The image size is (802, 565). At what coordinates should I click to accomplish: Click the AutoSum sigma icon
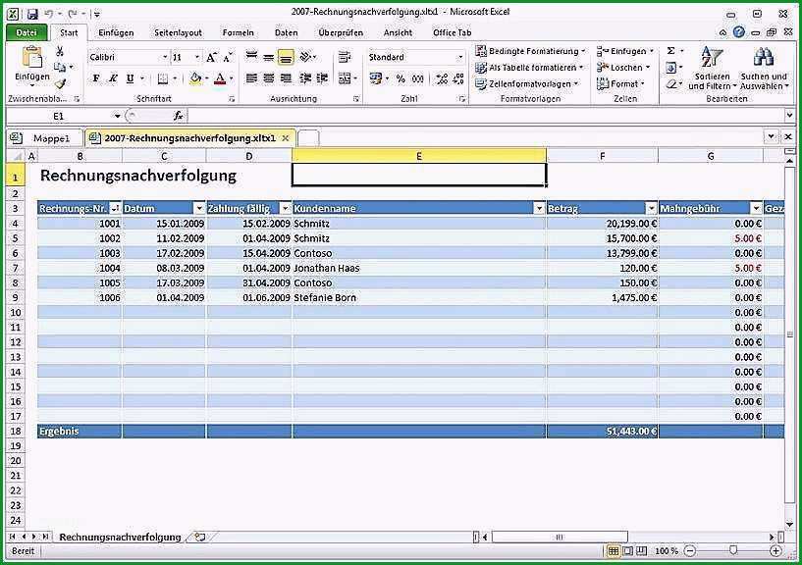670,51
